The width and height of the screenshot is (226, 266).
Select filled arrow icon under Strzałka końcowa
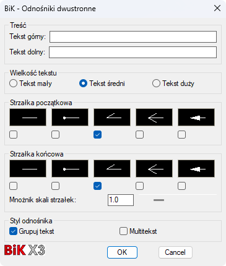(196, 169)
